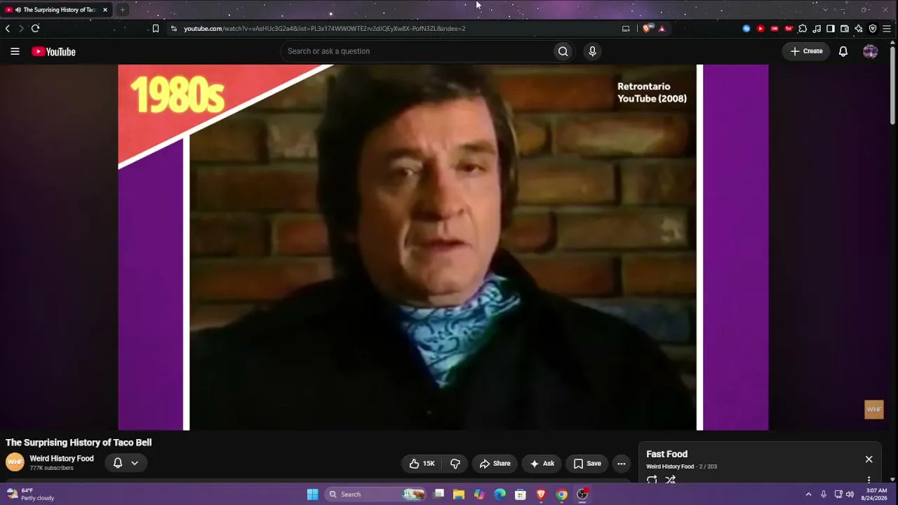Open the account avatar menu
The image size is (898, 505).
pyautogui.click(x=870, y=51)
